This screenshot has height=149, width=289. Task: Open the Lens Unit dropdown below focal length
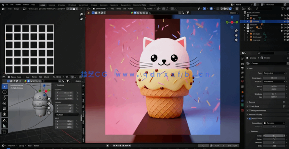click(274, 81)
